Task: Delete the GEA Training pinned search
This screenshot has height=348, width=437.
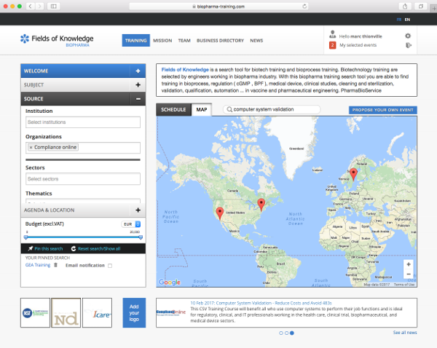Action: click(55, 265)
